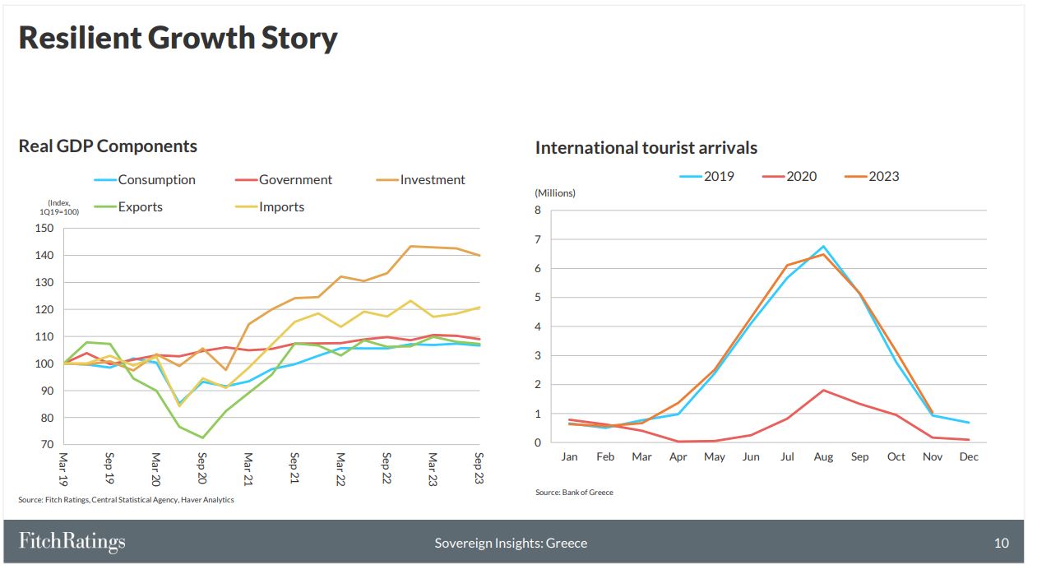The height and width of the screenshot is (574, 1037).
Task: Click the blue Consumption legend line swatch
Action: [106, 180]
